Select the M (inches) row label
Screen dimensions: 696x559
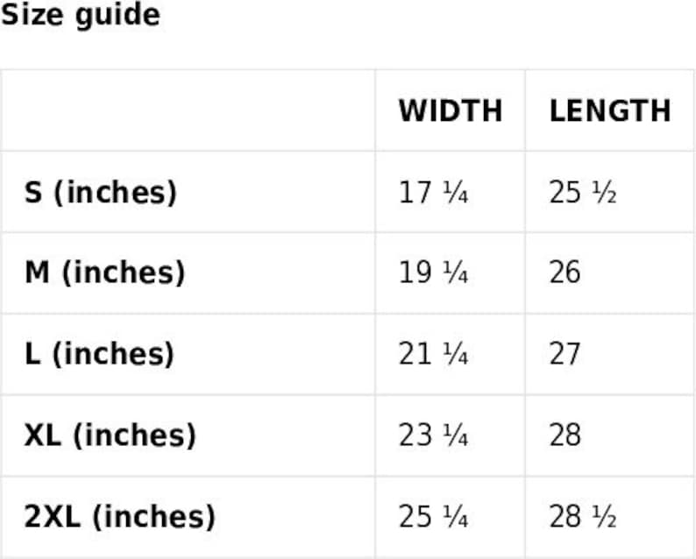tap(104, 272)
